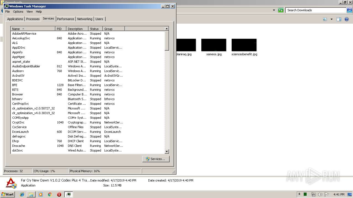This screenshot has width=353, height=198.
Task: Switch to the Processes tab
Action: [x=33, y=19]
